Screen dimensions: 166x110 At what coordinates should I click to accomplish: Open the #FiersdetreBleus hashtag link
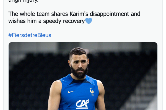pyautogui.click(x=30, y=35)
